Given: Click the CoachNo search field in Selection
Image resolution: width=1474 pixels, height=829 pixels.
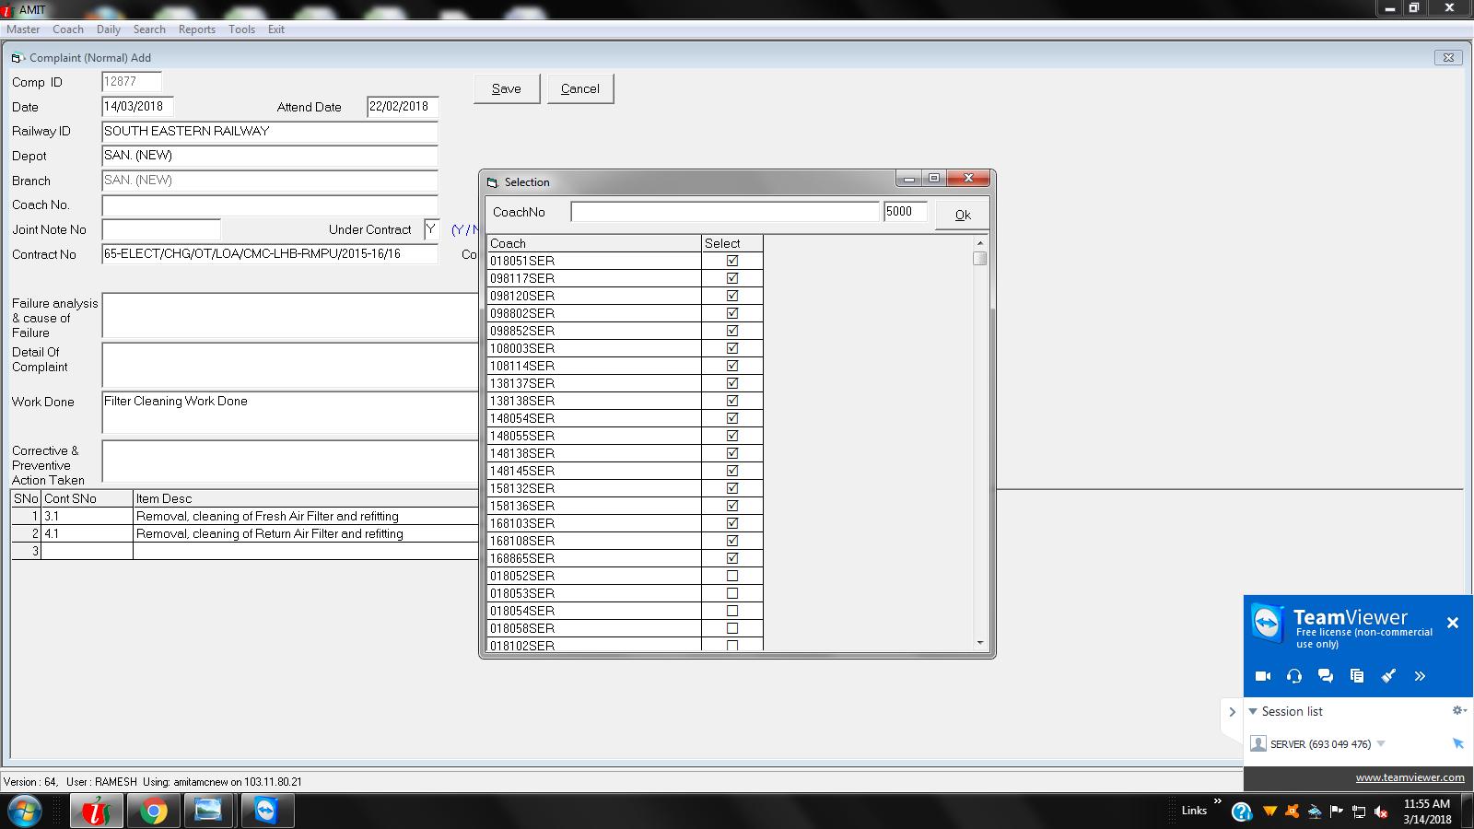Looking at the screenshot, I should pyautogui.click(x=725, y=212).
